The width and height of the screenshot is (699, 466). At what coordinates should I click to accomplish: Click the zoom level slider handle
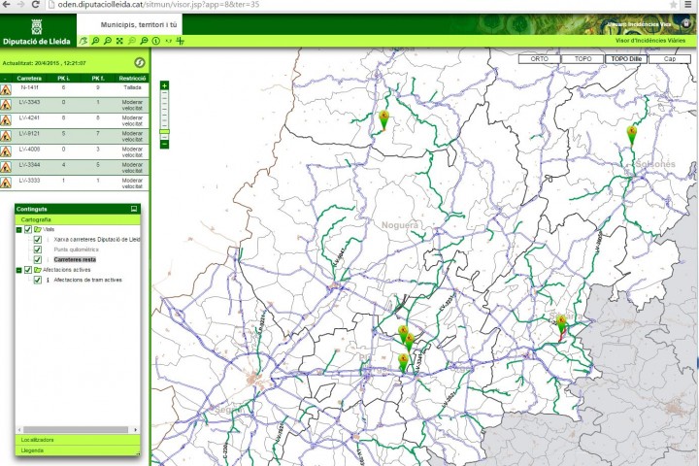(164, 133)
